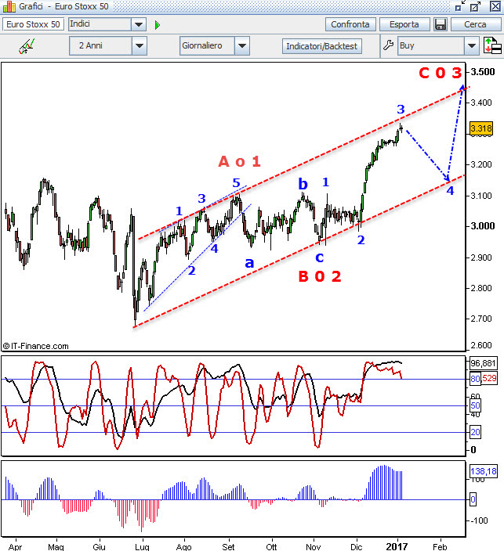Viewport: 504px width, 551px height.
Task: Click the maximize window icon in title bar
Action: tap(476, 6)
